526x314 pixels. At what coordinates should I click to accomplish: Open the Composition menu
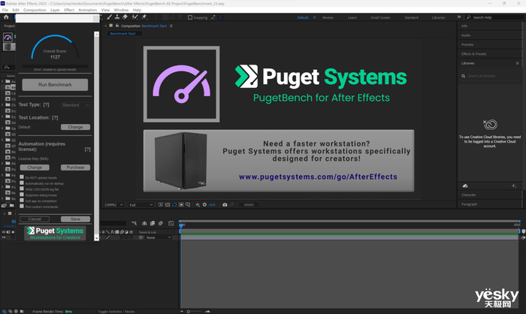tap(35, 10)
